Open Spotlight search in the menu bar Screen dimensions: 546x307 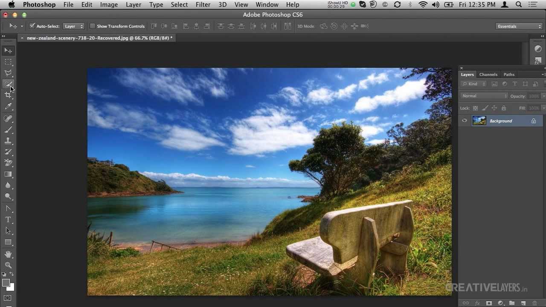[519, 5]
